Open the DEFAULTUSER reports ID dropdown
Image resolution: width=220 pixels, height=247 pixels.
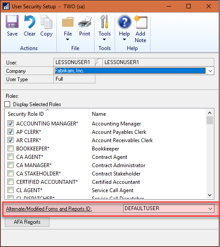point(210,208)
